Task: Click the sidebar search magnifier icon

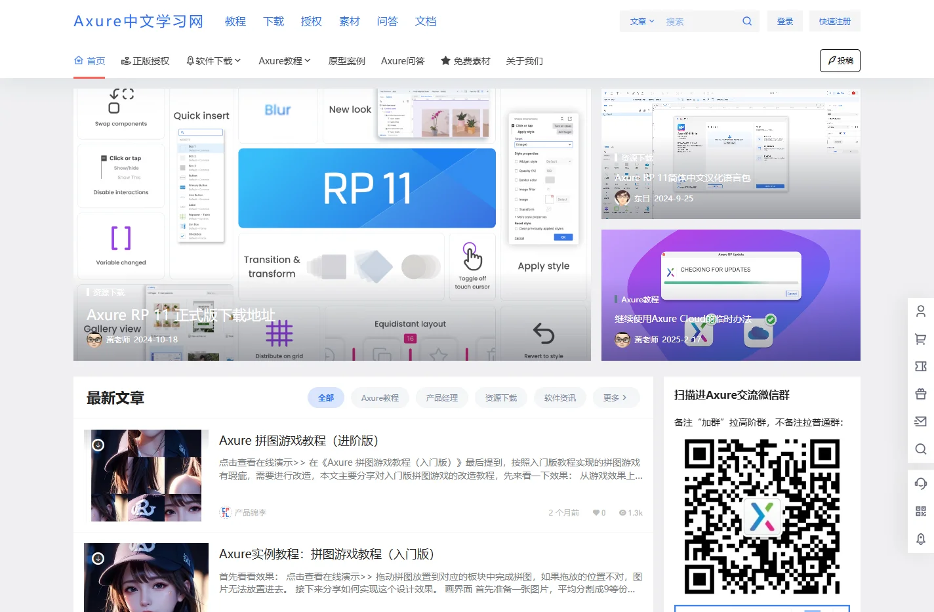Action: click(x=921, y=449)
